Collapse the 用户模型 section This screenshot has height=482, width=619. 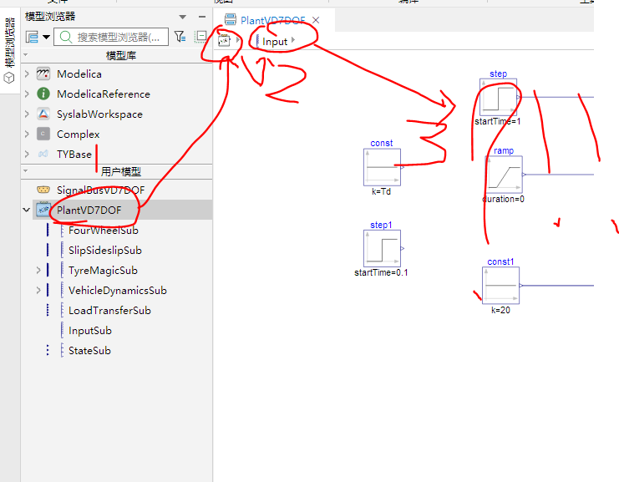26,171
